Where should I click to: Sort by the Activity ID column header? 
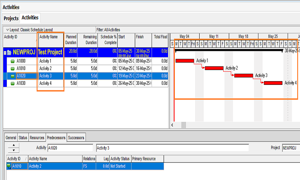point(20,37)
